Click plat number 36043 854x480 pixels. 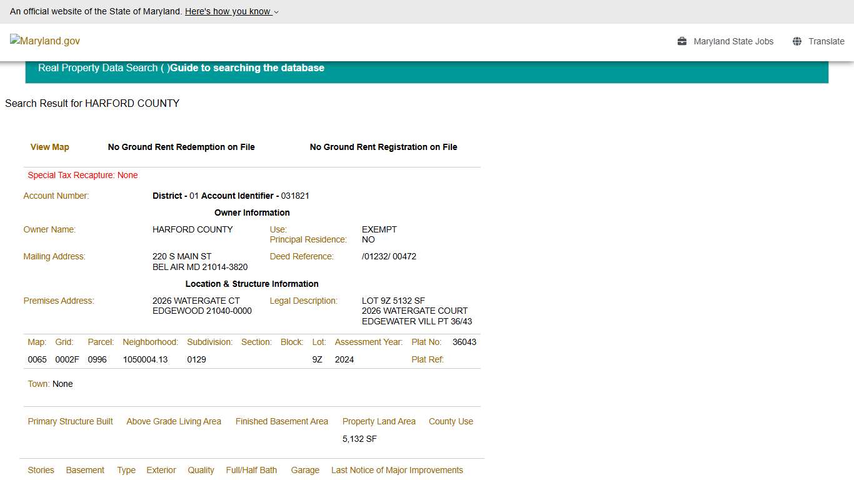(464, 342)
